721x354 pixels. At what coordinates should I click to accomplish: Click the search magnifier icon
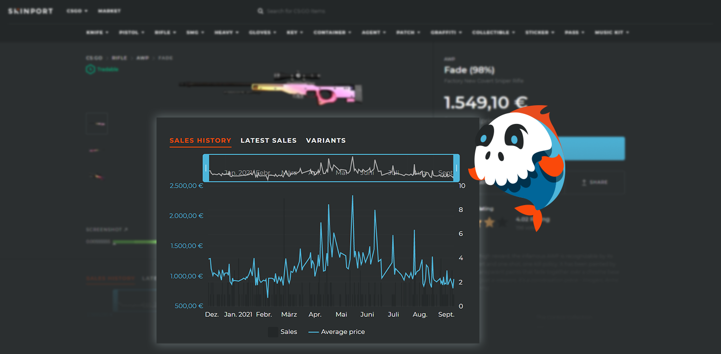260,11
